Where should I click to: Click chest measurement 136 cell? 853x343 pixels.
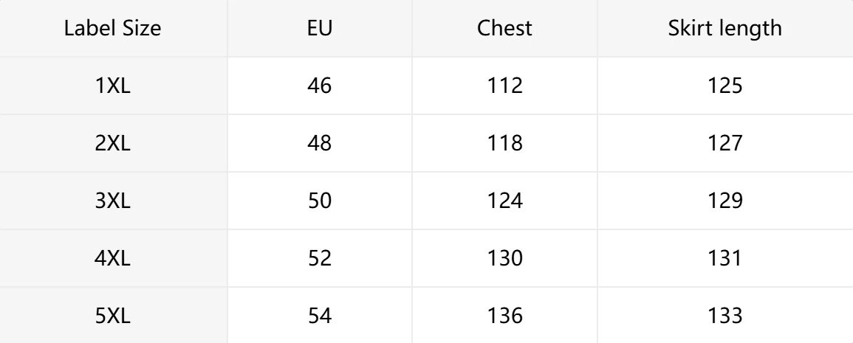(x=504, y=316)
